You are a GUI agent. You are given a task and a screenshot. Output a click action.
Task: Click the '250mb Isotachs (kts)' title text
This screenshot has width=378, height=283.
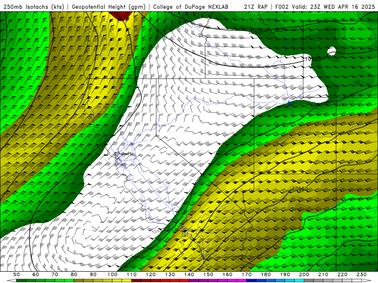coord(34,7)
